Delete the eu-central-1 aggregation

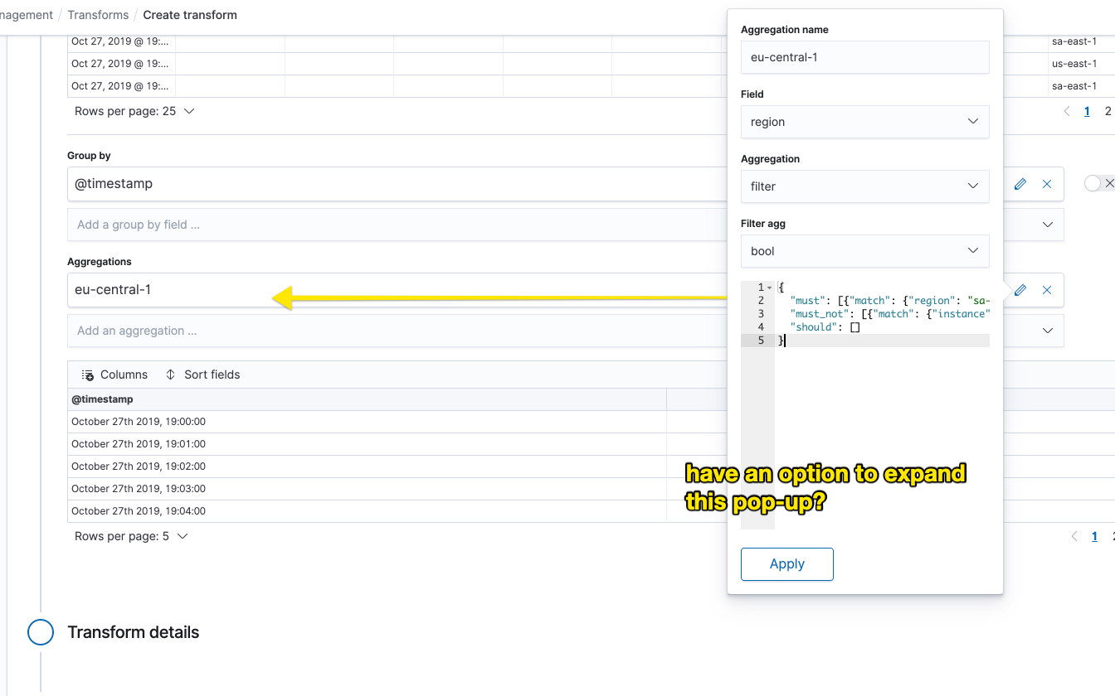(x=1047, y=290)
